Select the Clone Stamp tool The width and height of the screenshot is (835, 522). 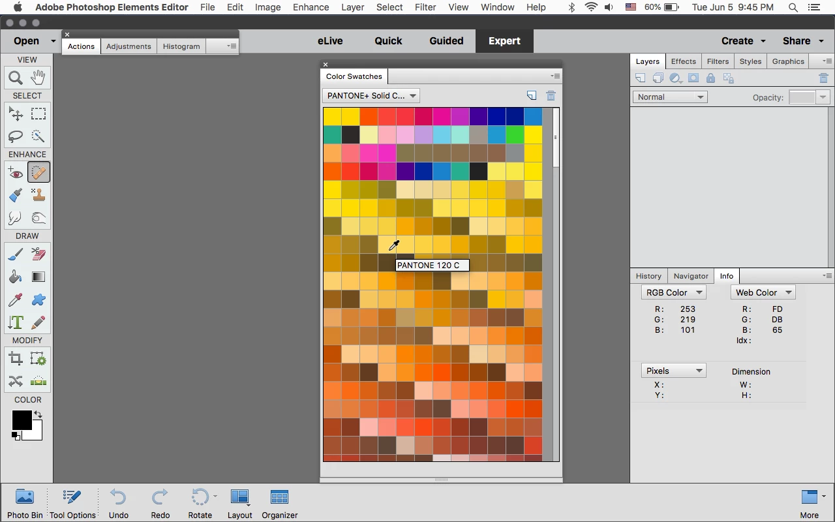click(x=38, y=195)
